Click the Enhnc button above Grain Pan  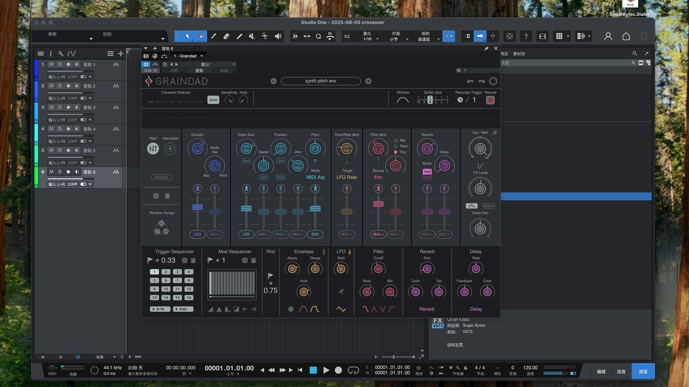click(x=489, y=206)
